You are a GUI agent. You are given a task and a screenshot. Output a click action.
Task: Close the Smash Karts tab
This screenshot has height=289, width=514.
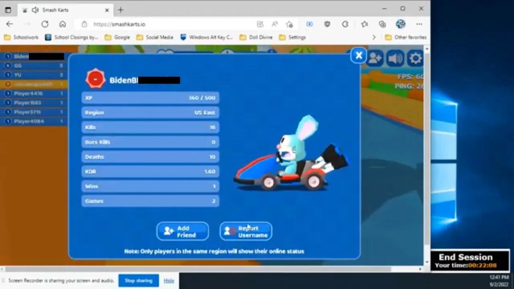tap(107, 10)
